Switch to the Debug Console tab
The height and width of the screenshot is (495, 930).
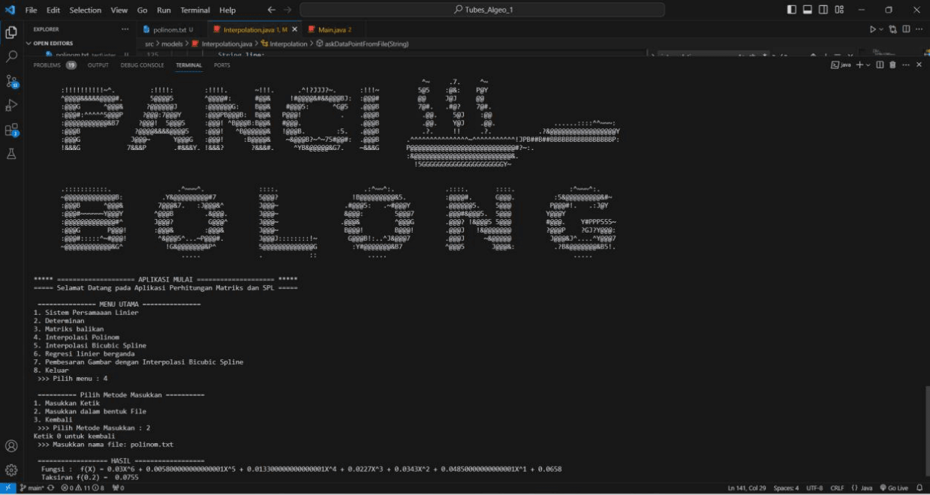(142, 65)
